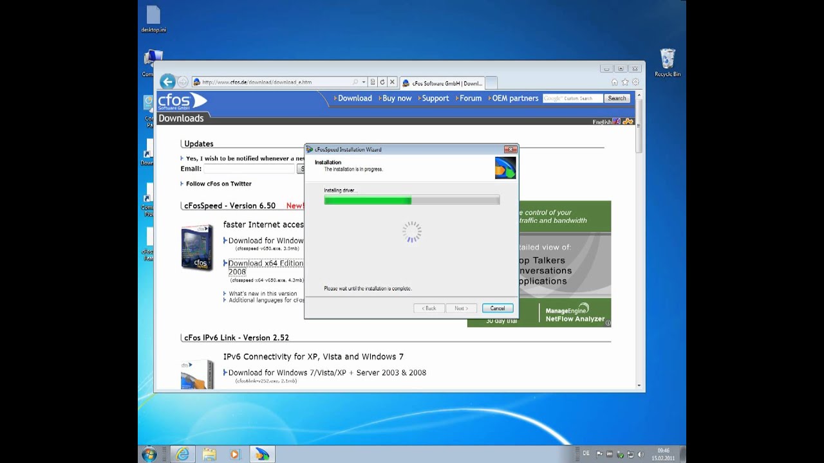Screen dimensions: 824x463
Task: Click the cFos logo on website
Action: click(x=183, y=102)
